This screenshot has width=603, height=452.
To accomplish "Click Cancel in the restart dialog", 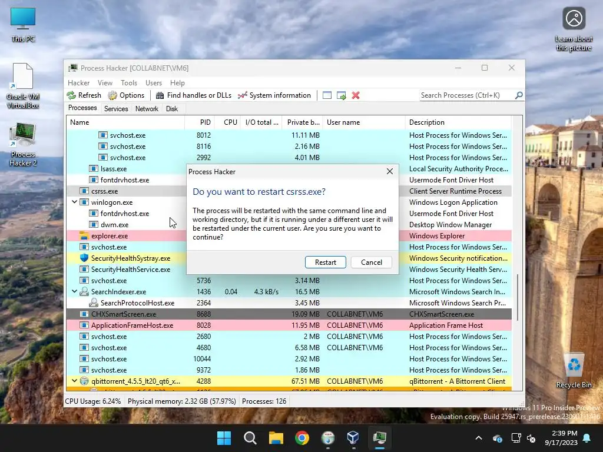I will tap(372, 262).
